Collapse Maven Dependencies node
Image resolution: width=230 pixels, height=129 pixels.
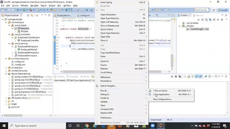tap(6, 74)
